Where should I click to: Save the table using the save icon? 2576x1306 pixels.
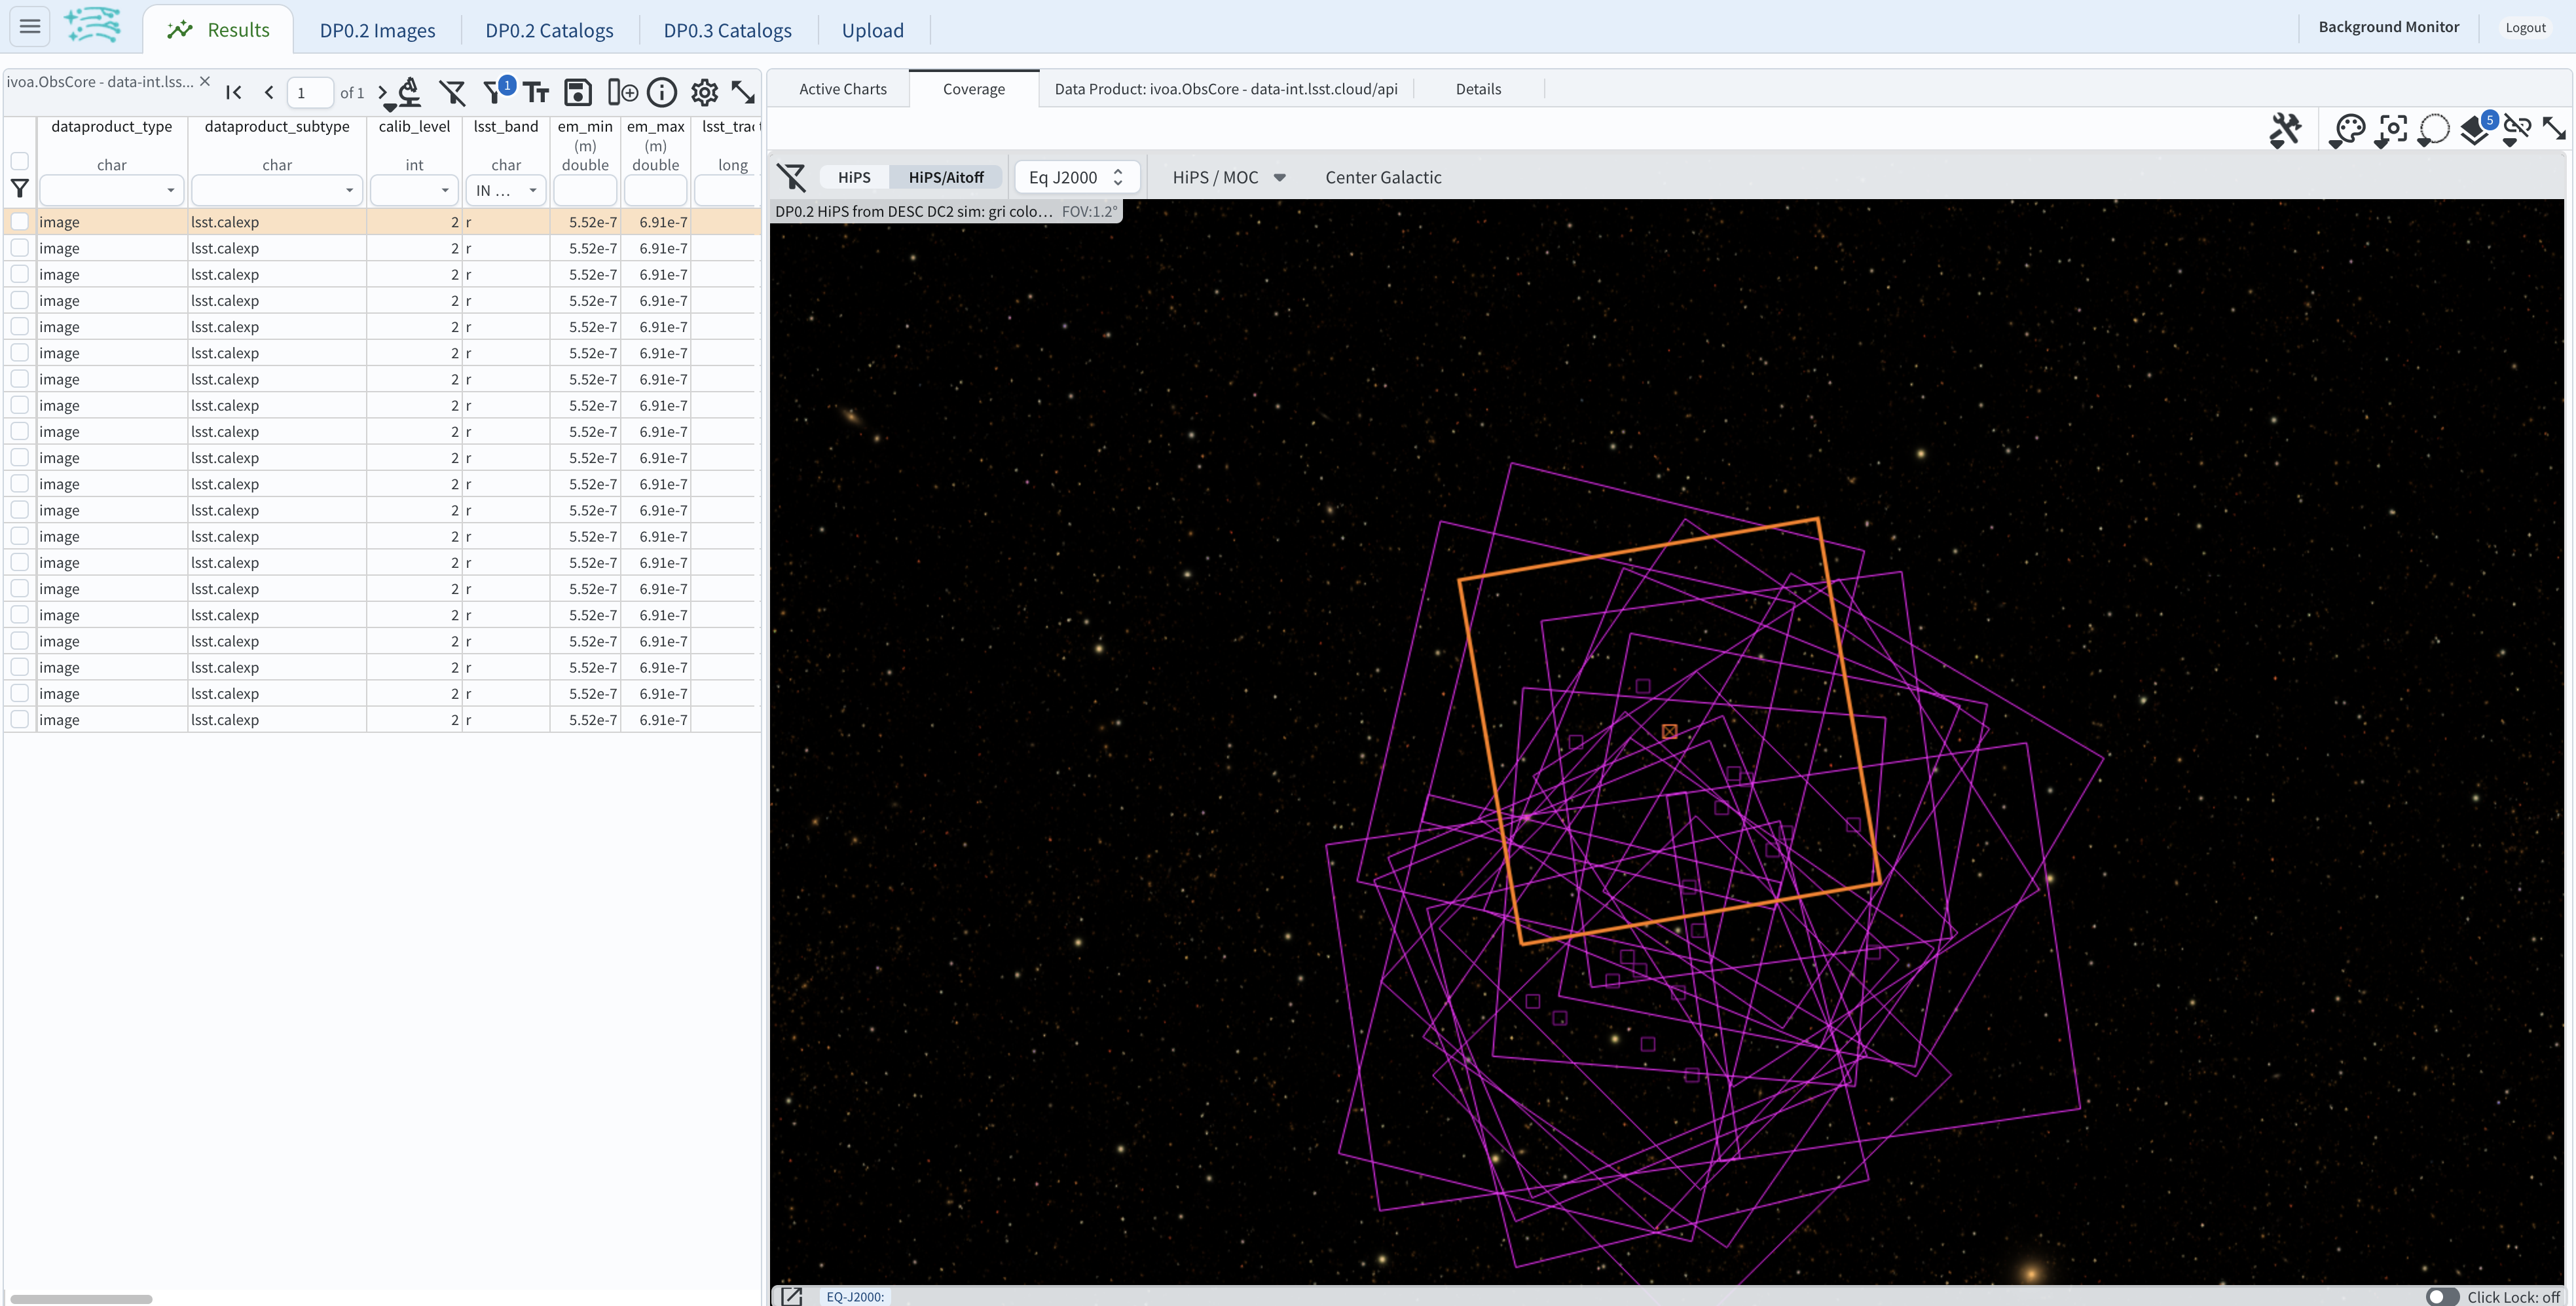[578, 92]
